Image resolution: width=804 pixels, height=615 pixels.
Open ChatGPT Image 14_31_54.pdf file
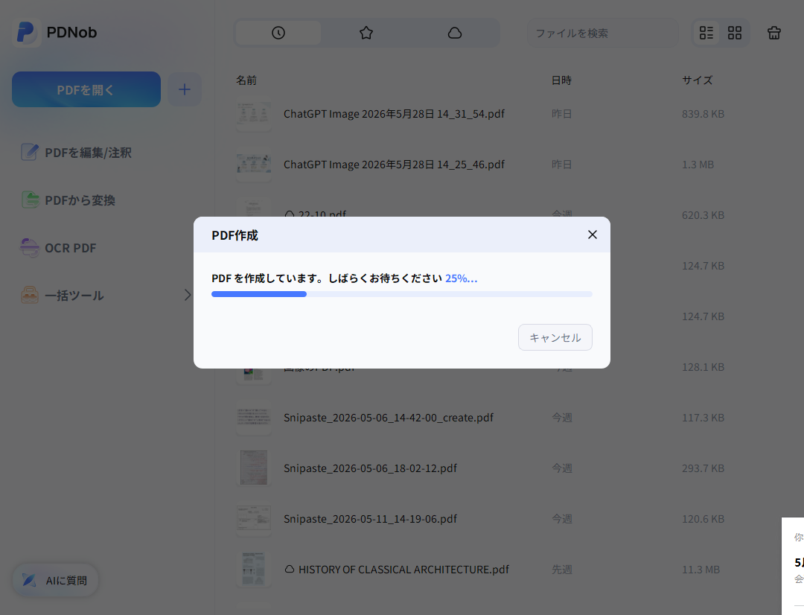(394, 114)
